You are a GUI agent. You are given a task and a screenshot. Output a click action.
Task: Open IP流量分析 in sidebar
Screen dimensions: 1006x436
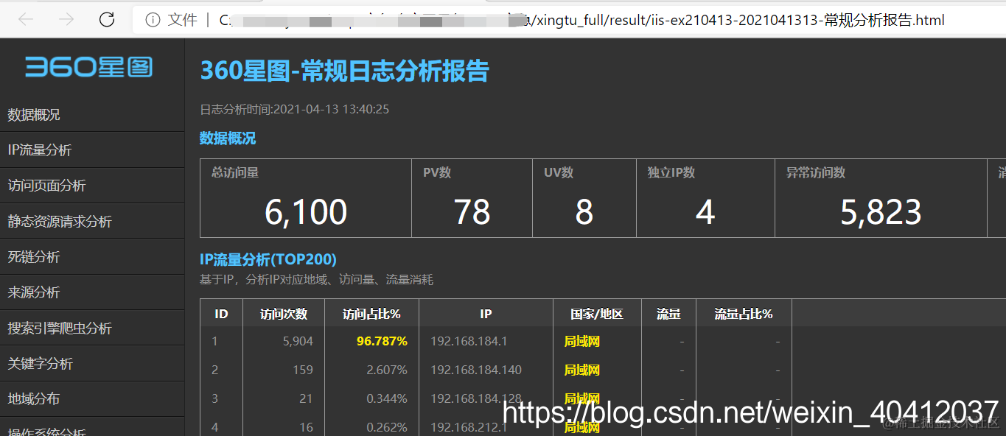92,150
